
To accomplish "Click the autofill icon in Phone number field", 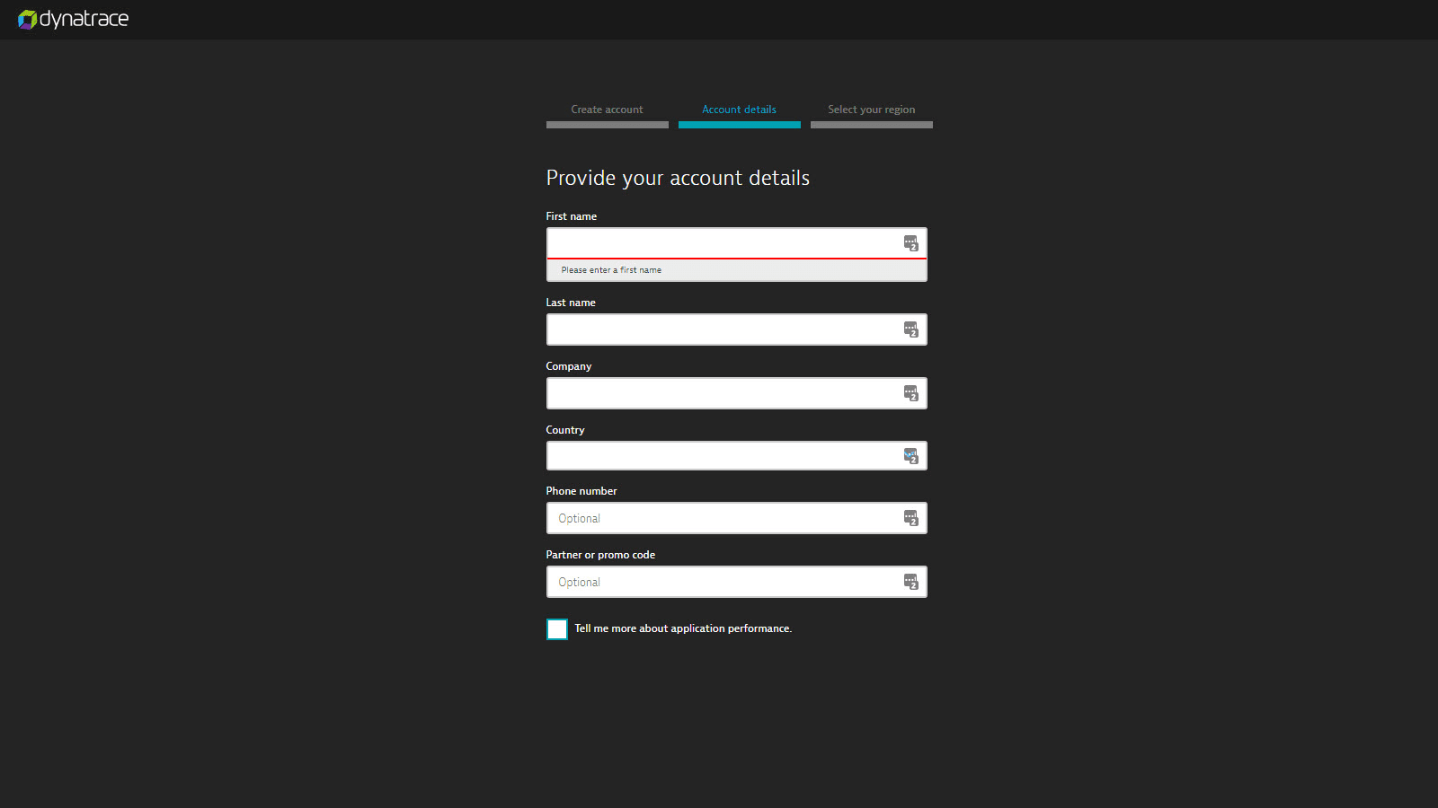I will (x=911, y=518).
